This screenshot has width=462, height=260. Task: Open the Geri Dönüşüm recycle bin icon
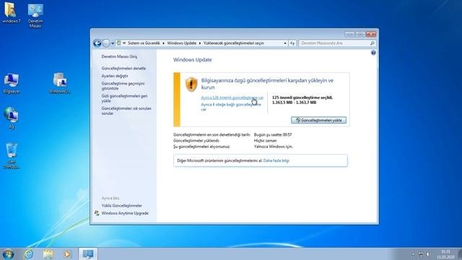pos(12,156)
